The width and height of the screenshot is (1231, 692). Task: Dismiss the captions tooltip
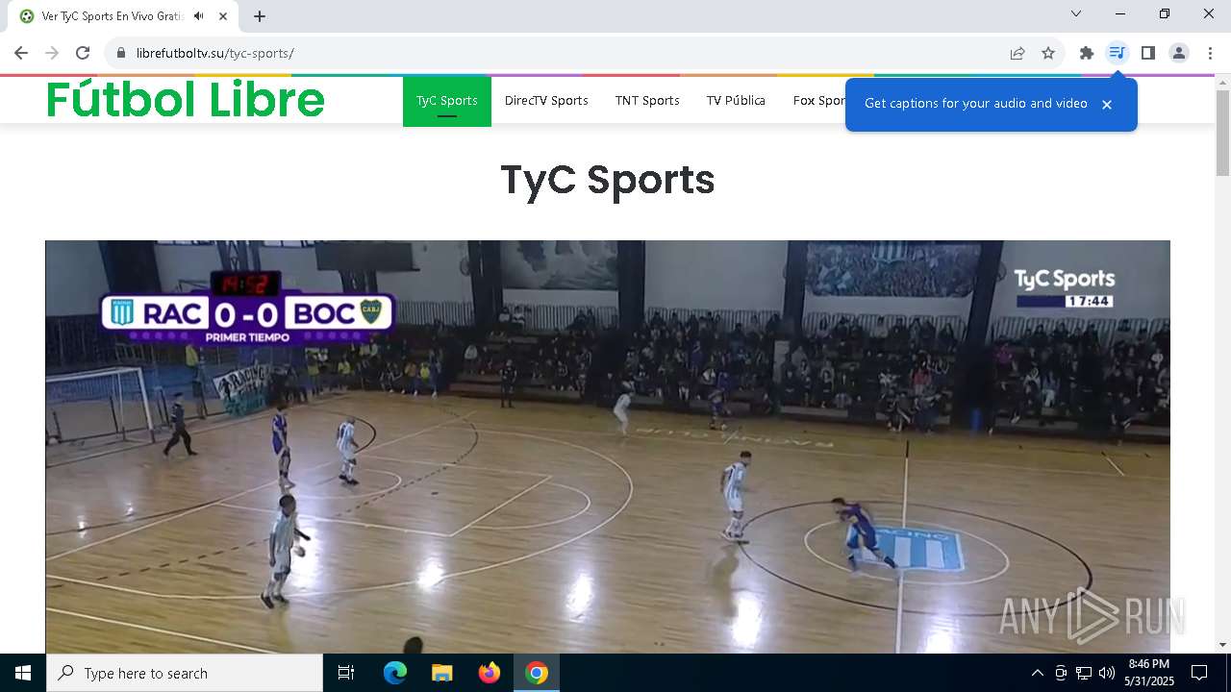pos(1107,105)
